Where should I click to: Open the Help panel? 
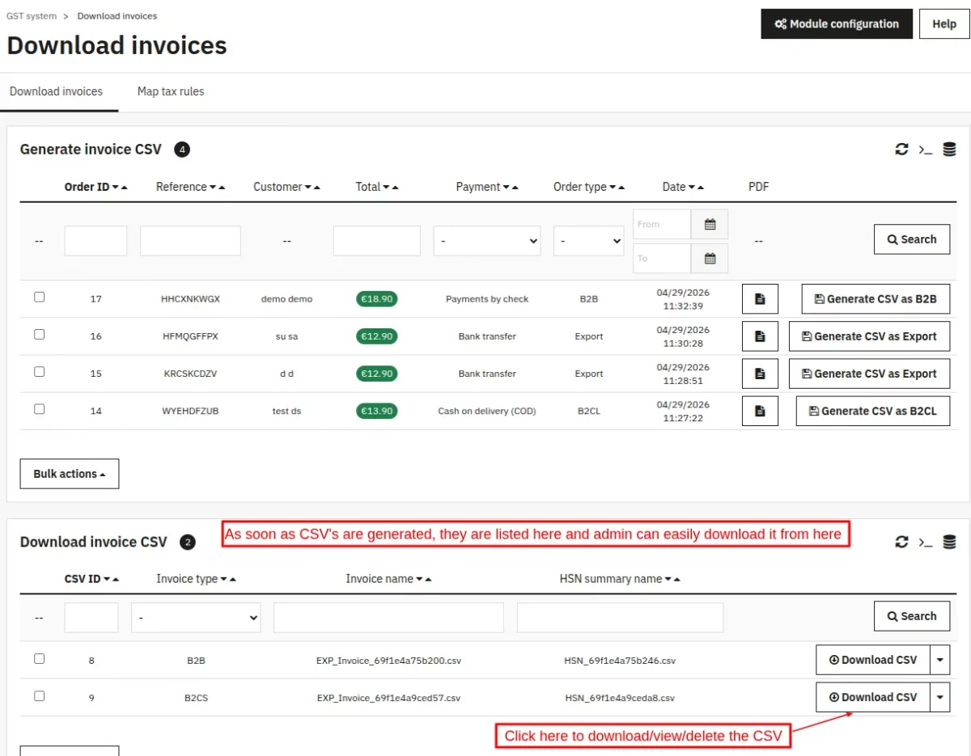pyautogui.click(x=944, y=24)
